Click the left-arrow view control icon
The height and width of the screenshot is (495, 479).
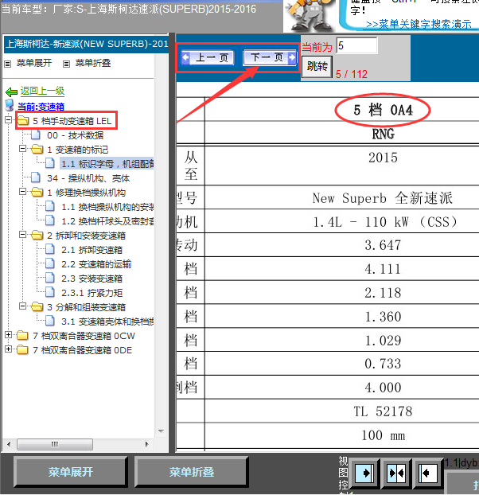click(427, 474)
